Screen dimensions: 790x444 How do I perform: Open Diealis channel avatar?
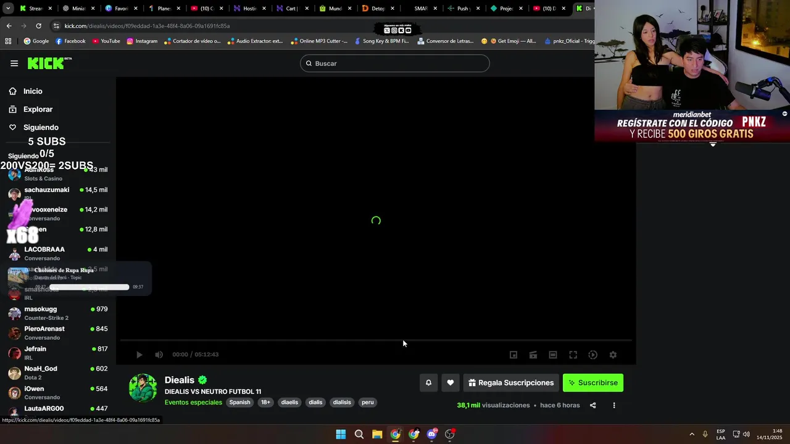pyautogui.click(x=143, y=388)
